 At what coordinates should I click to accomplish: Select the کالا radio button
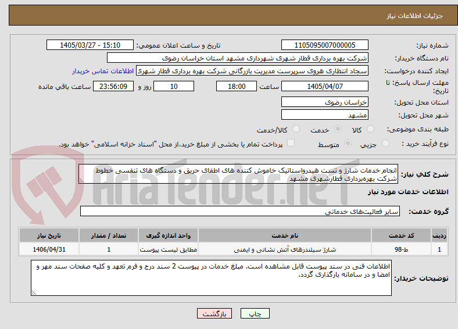pyautogui.click(x=370, y=129)
